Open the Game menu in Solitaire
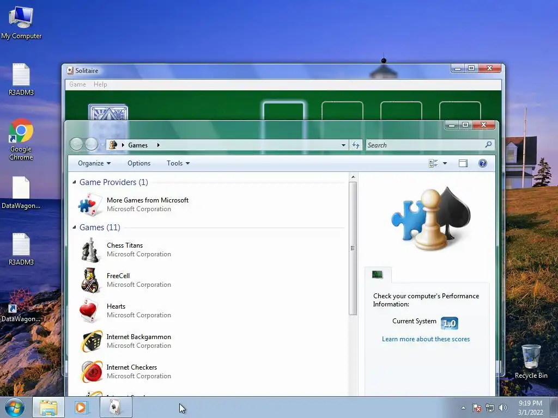 (77, 84)
